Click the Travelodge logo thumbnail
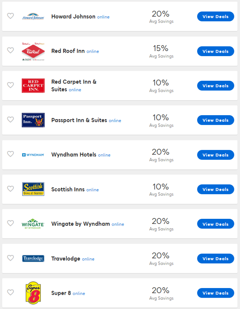This screenshot has height=309, width=240. [33, 259]
